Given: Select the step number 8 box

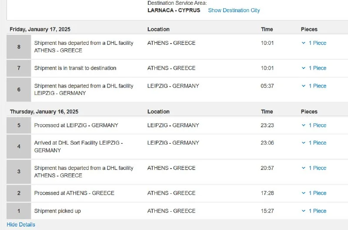Looking at the screenshot, I should point(19,47).
